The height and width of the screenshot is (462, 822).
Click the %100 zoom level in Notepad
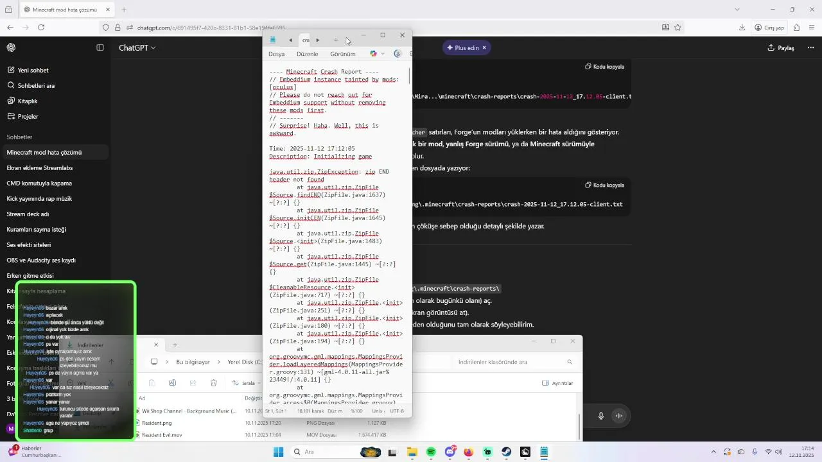click(356, 411)
